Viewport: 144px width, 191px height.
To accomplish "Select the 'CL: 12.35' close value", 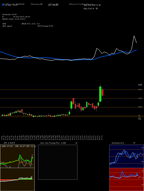I will [x=53, y=5].
